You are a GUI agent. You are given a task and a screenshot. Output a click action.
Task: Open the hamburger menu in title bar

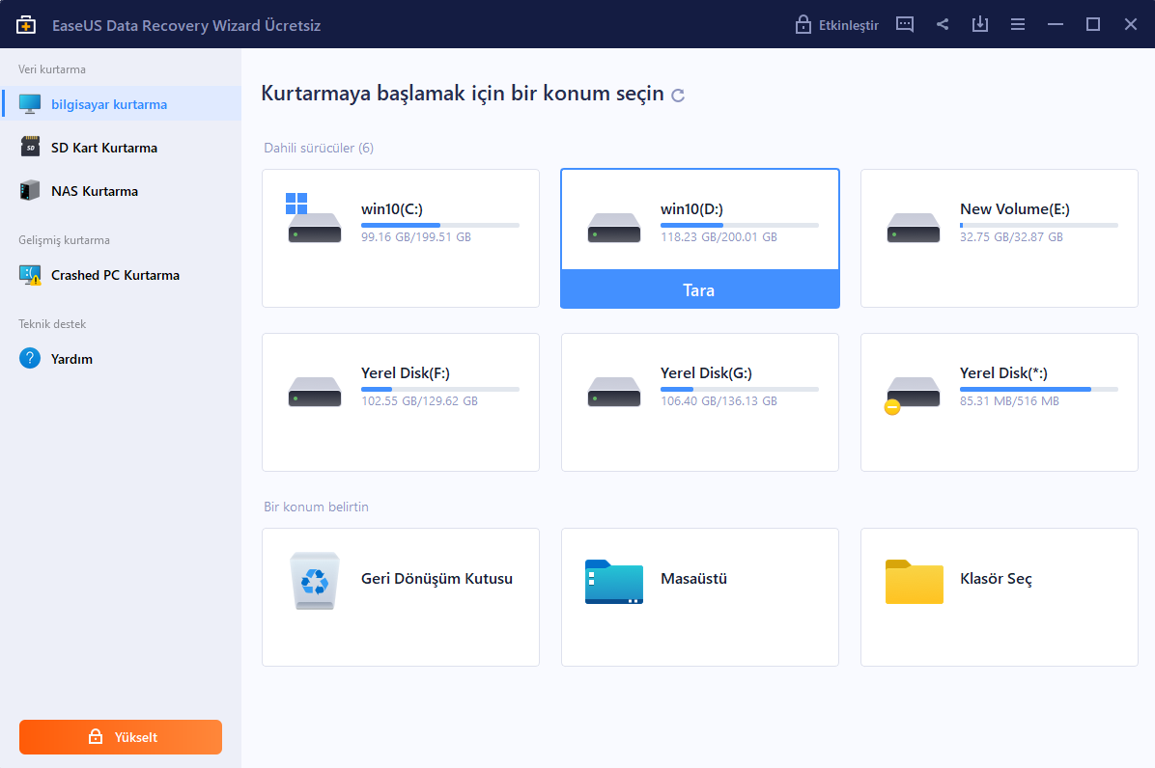point(1018,25)
